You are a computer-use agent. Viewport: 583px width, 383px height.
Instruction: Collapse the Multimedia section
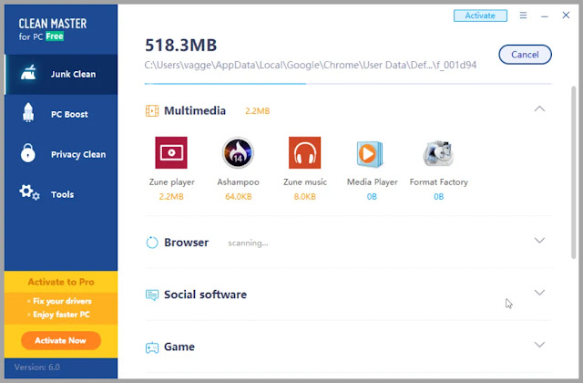[539, 109]
